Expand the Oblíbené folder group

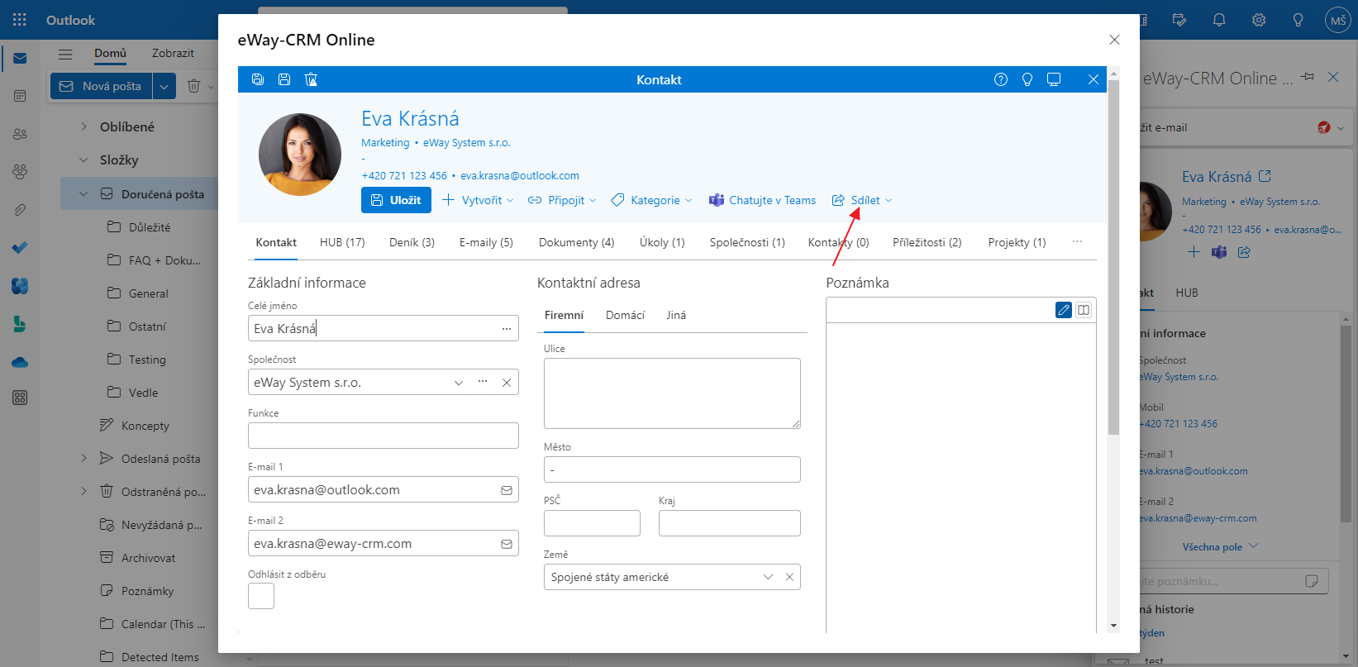click(x=83, y=126)
